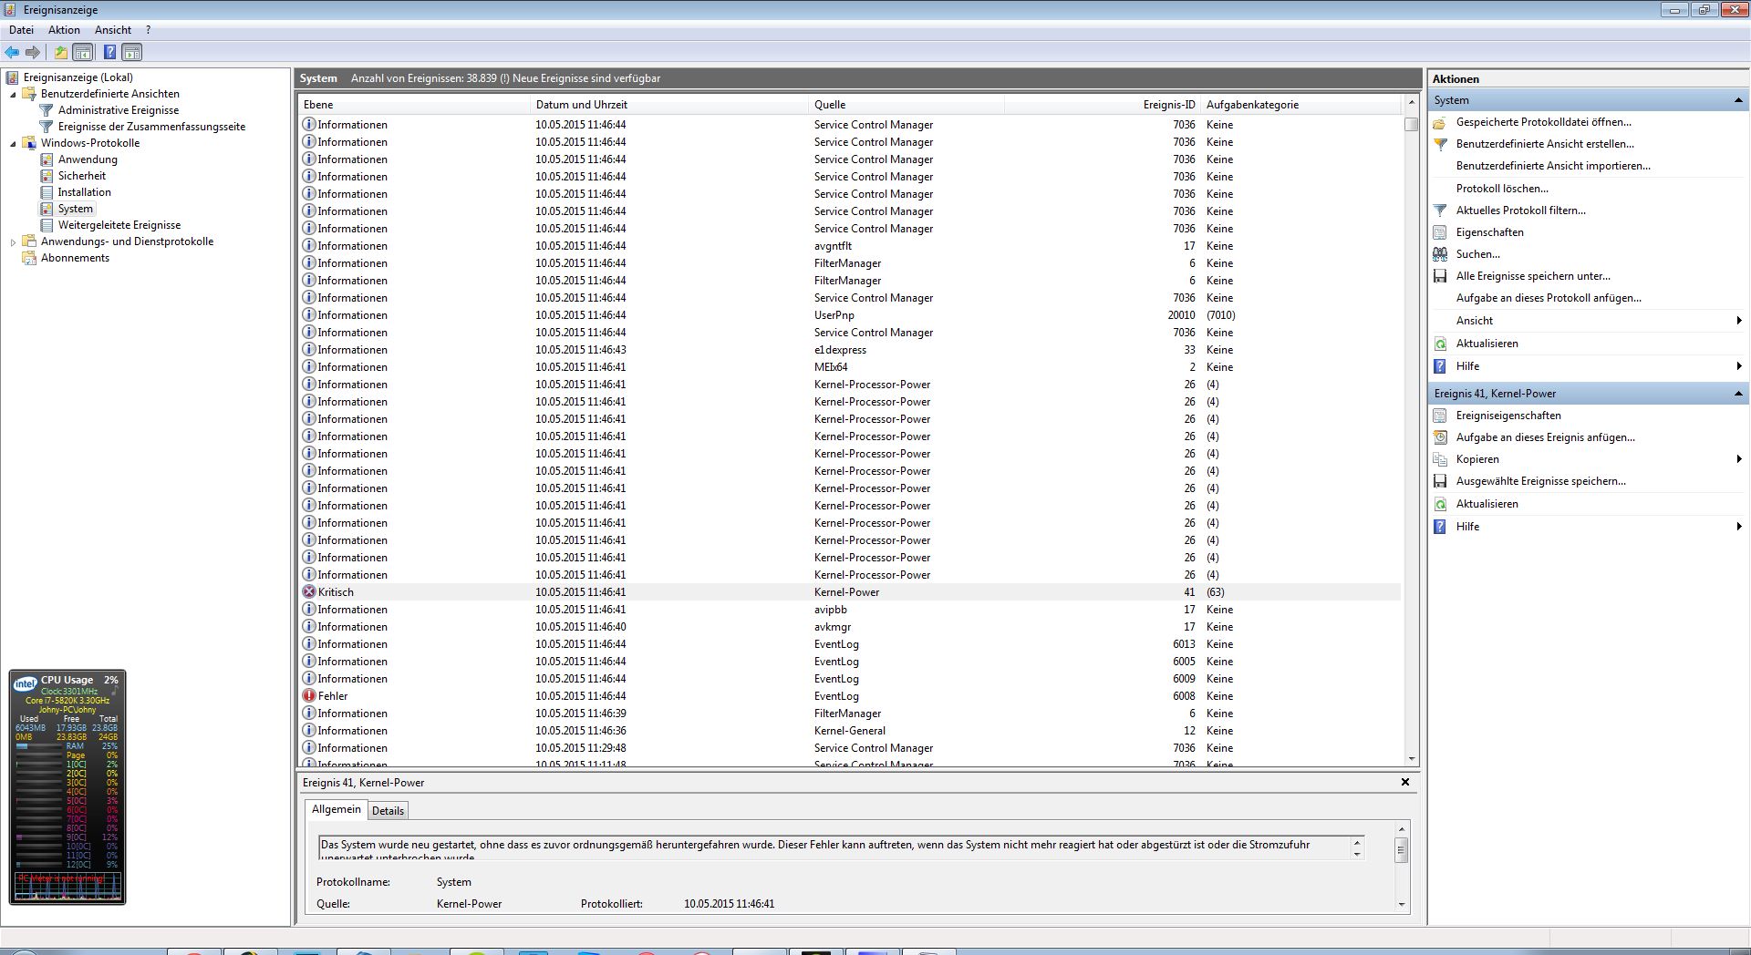
Task: Select the System log in the tree
Action: click(76, 209)
